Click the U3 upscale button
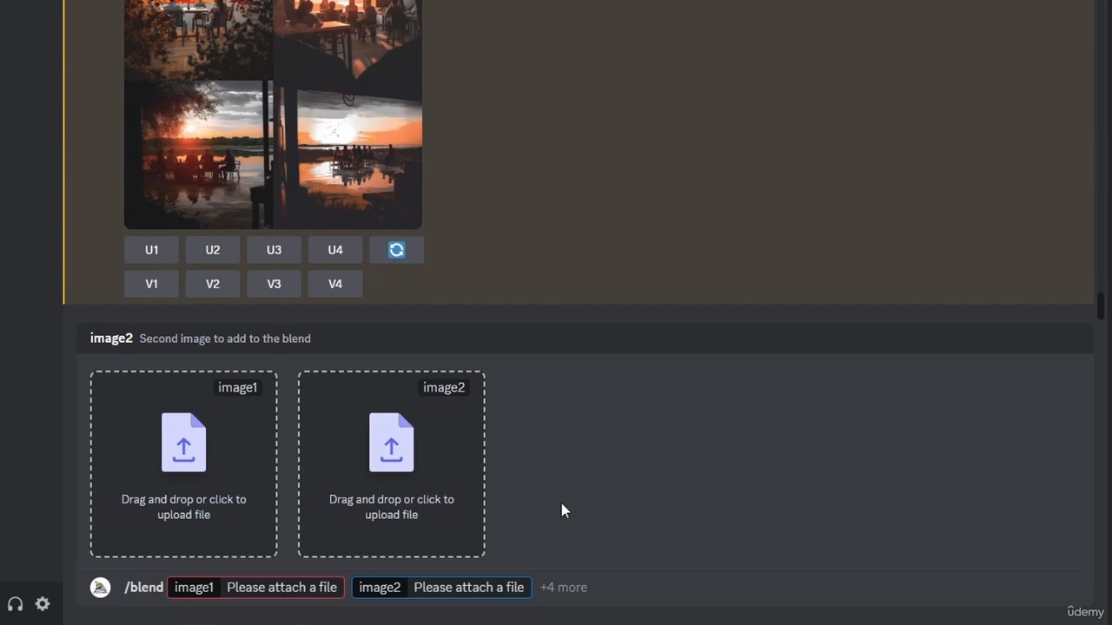The width and height of the screenshot is (1112, 625). [x=274, y=250]
